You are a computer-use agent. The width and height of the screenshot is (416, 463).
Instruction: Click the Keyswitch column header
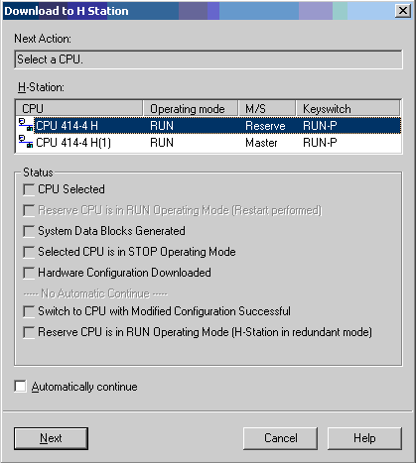[348, 109]
